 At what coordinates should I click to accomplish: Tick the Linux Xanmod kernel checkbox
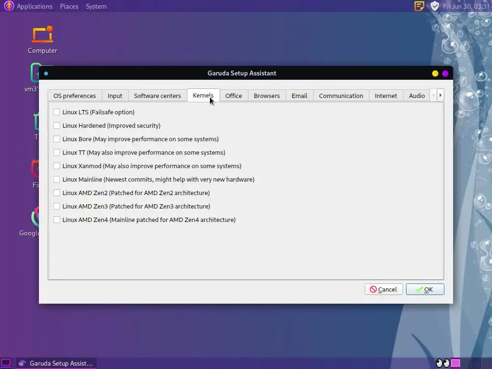tap(57, 166)
